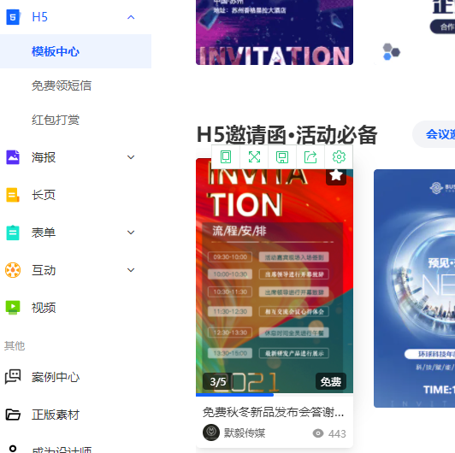Click the 443 view count
Screen dimensions: 455x453
click(x=337, y=433)
